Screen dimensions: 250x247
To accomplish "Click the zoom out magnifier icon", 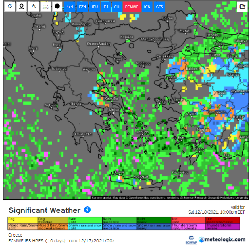I will [34, 7].
